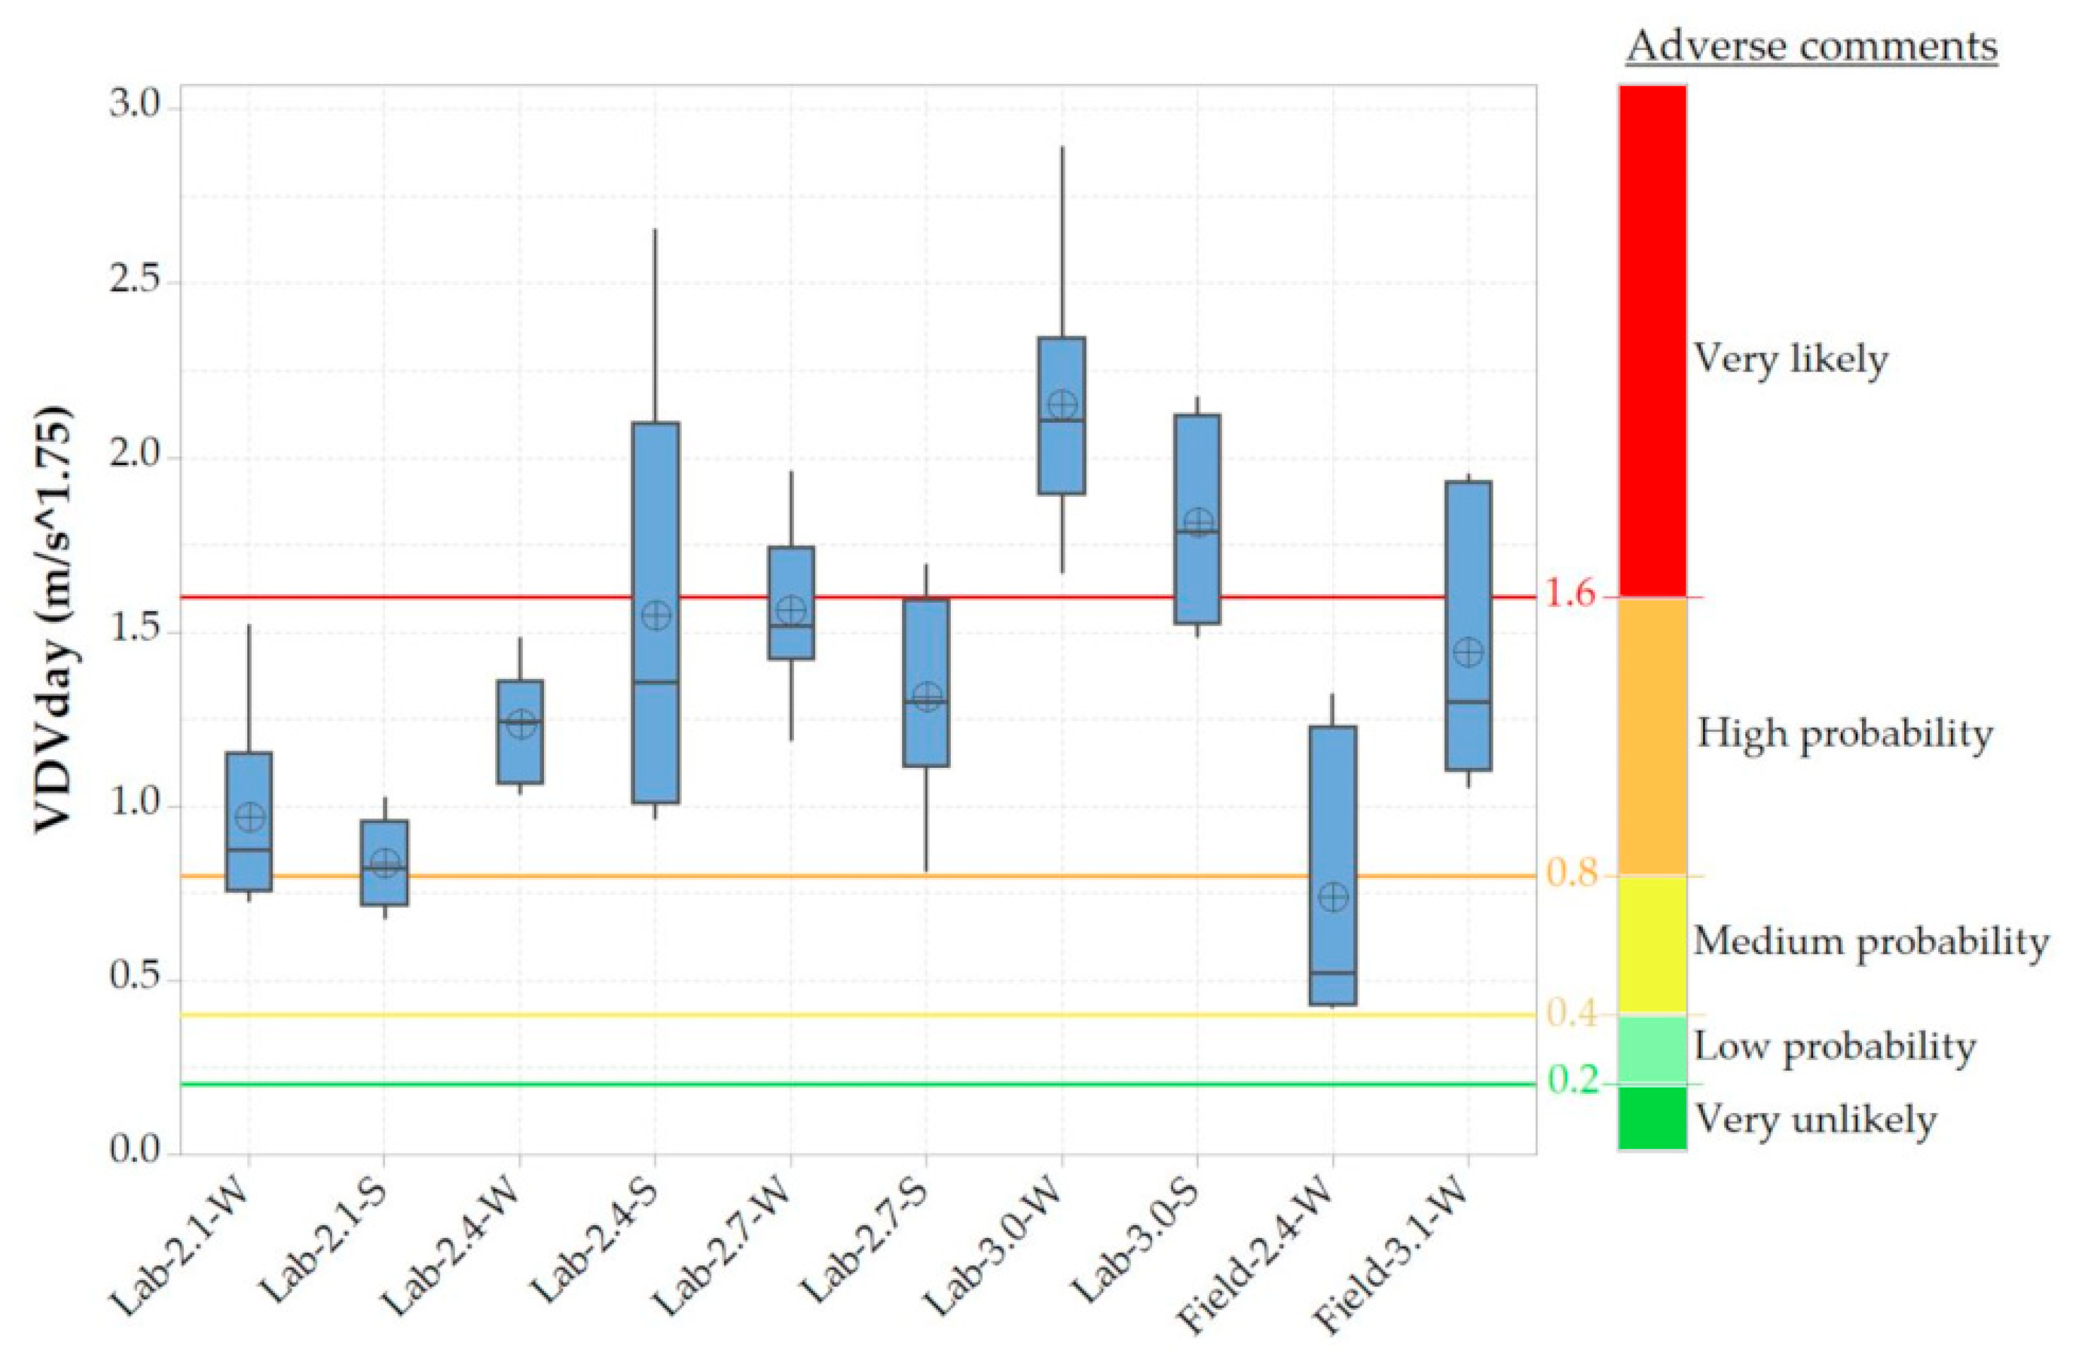Click the VDVday y-axis title
This screenshot has height=1366, width=2074.
click(x=54, y=621)
